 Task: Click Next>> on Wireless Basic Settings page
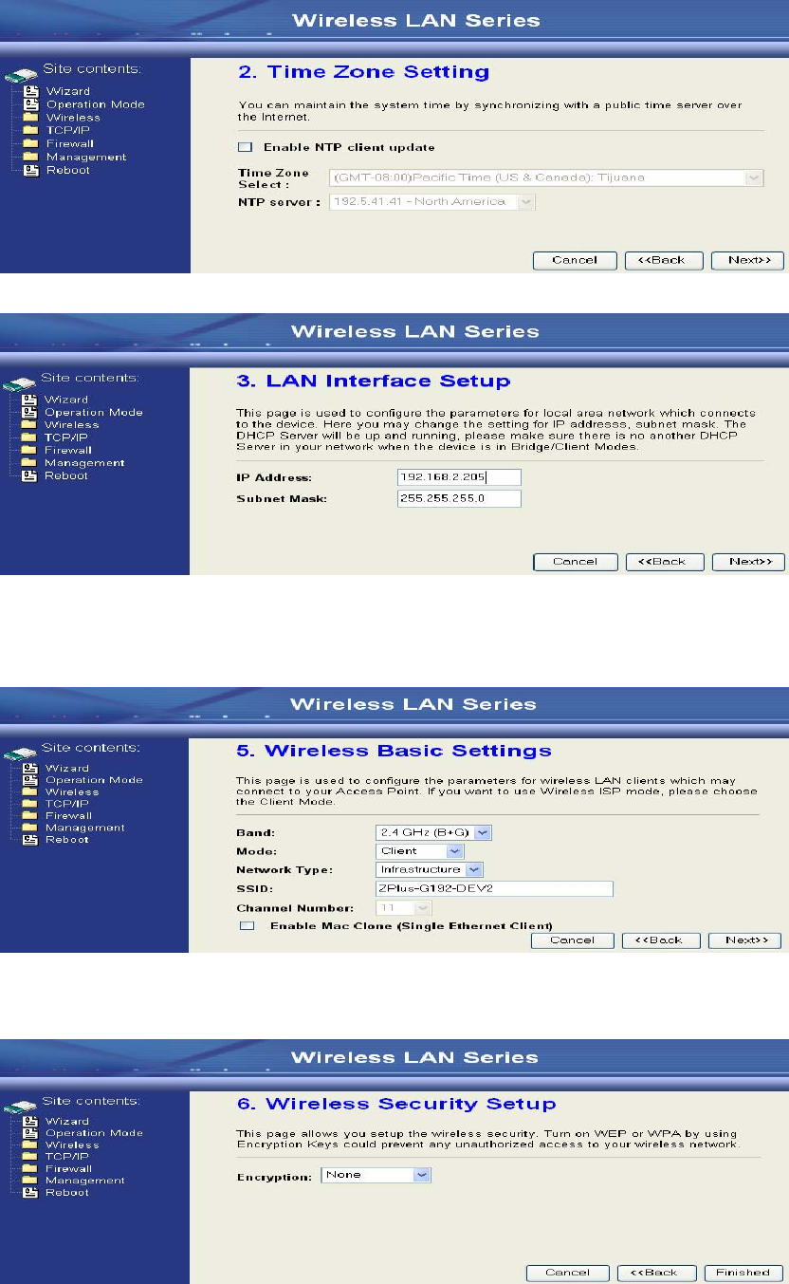point(745,940)
